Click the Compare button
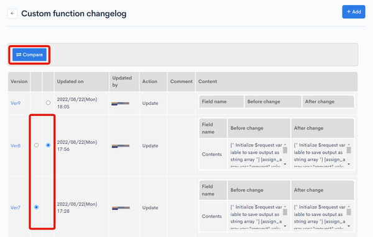373x237 pixels. [29, 55]
